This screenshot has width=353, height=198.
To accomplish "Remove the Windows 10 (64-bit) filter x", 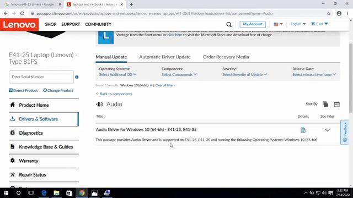I will pos(151,85).
